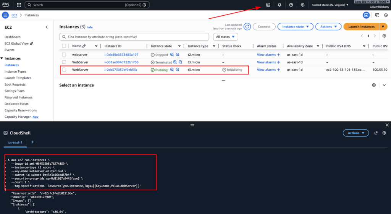Screen dimensions: 391x214
Task: Click the Connect button
Action: point(264,27)
